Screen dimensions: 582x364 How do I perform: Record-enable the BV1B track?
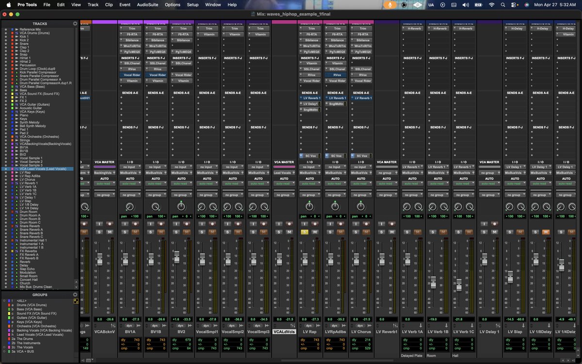[x=161, y=224]
